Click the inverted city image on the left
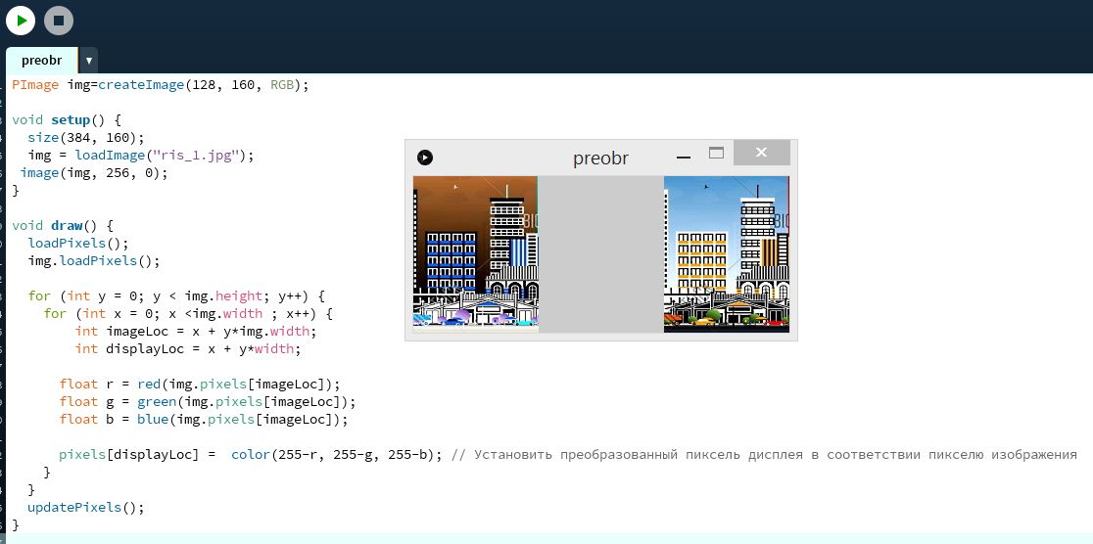This screenshot has width=1093, height=544. 475,254
